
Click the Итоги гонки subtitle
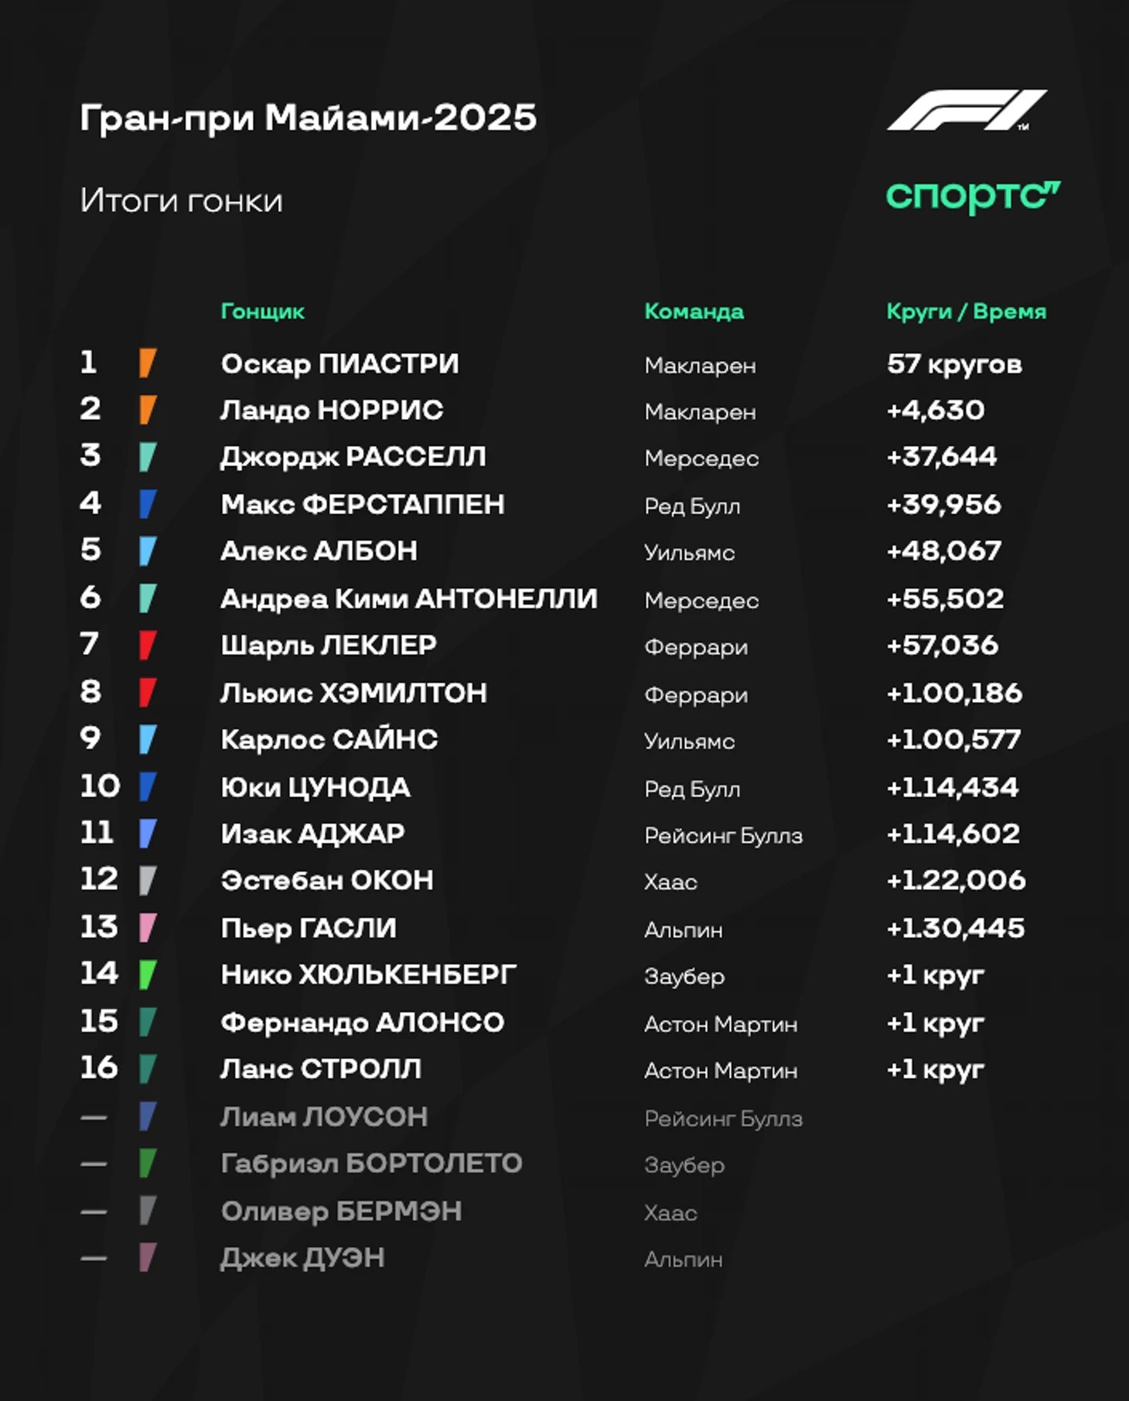click(182, 201)
